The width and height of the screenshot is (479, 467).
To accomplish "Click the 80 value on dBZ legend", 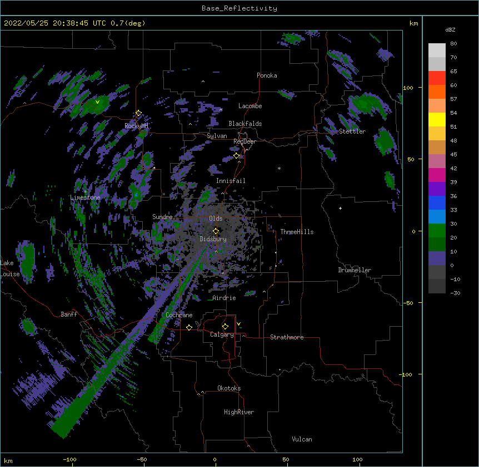I will click(x=453, y=44).
